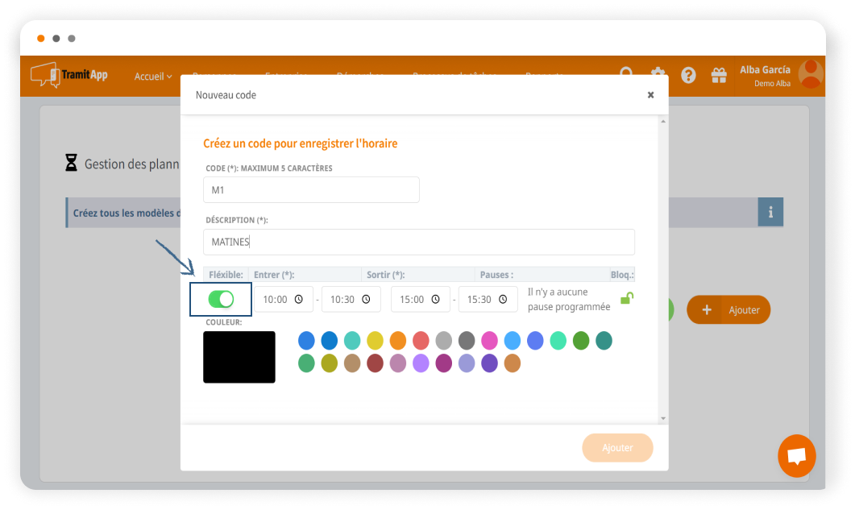Open the 10:30 entry time picker

[351, 299]
